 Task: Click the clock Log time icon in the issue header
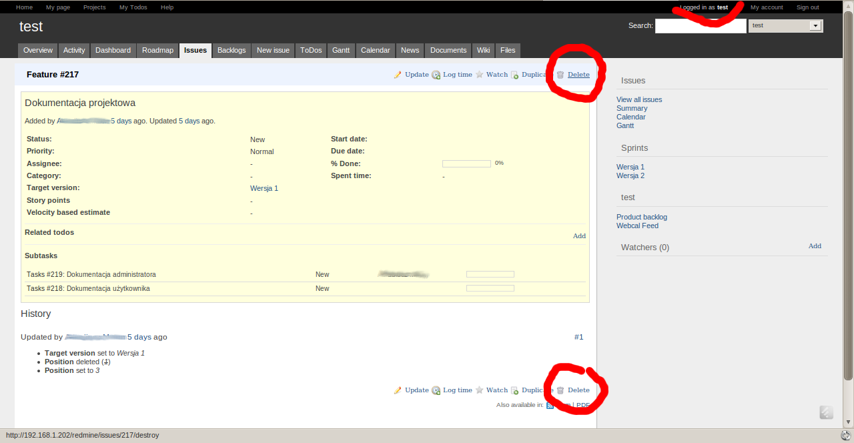pos(436,75)
